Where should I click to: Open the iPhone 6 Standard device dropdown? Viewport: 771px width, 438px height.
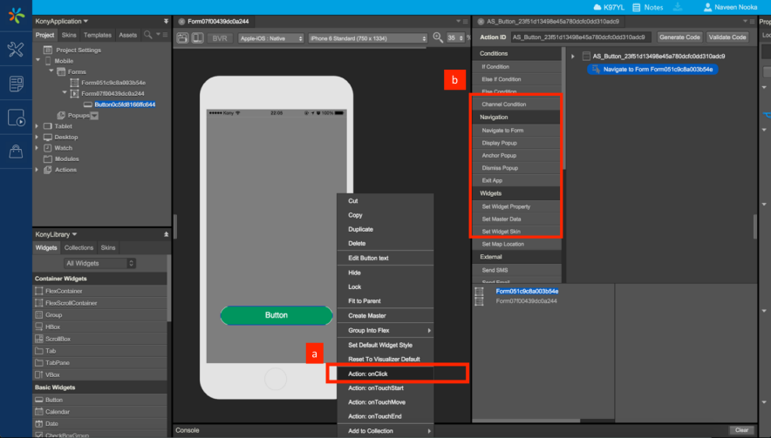(368, 38)
